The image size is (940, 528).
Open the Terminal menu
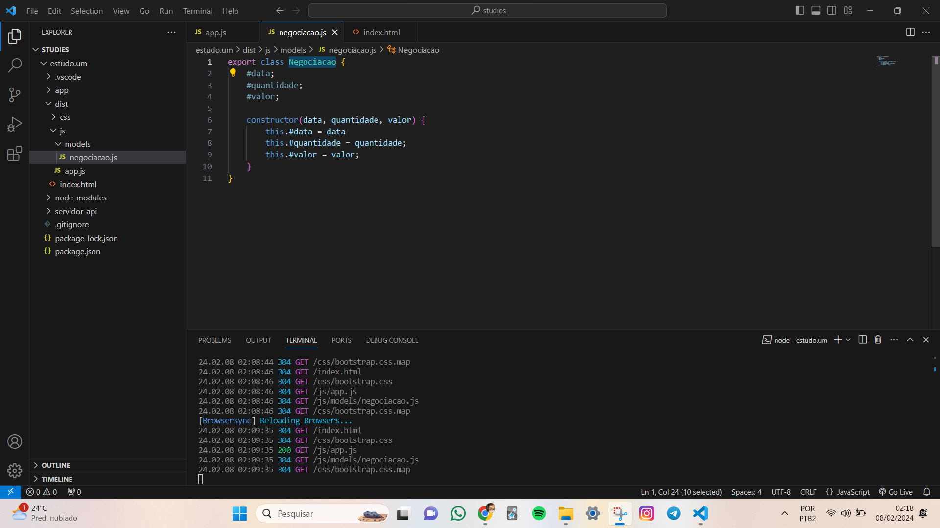(x=197, y=11)
